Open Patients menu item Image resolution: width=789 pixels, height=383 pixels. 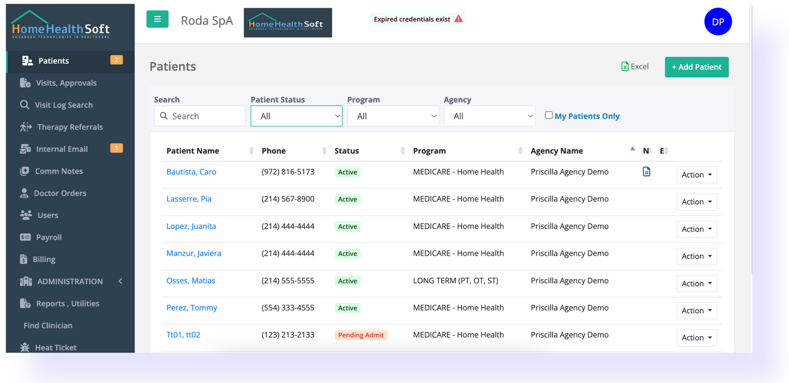pos(70,61)
